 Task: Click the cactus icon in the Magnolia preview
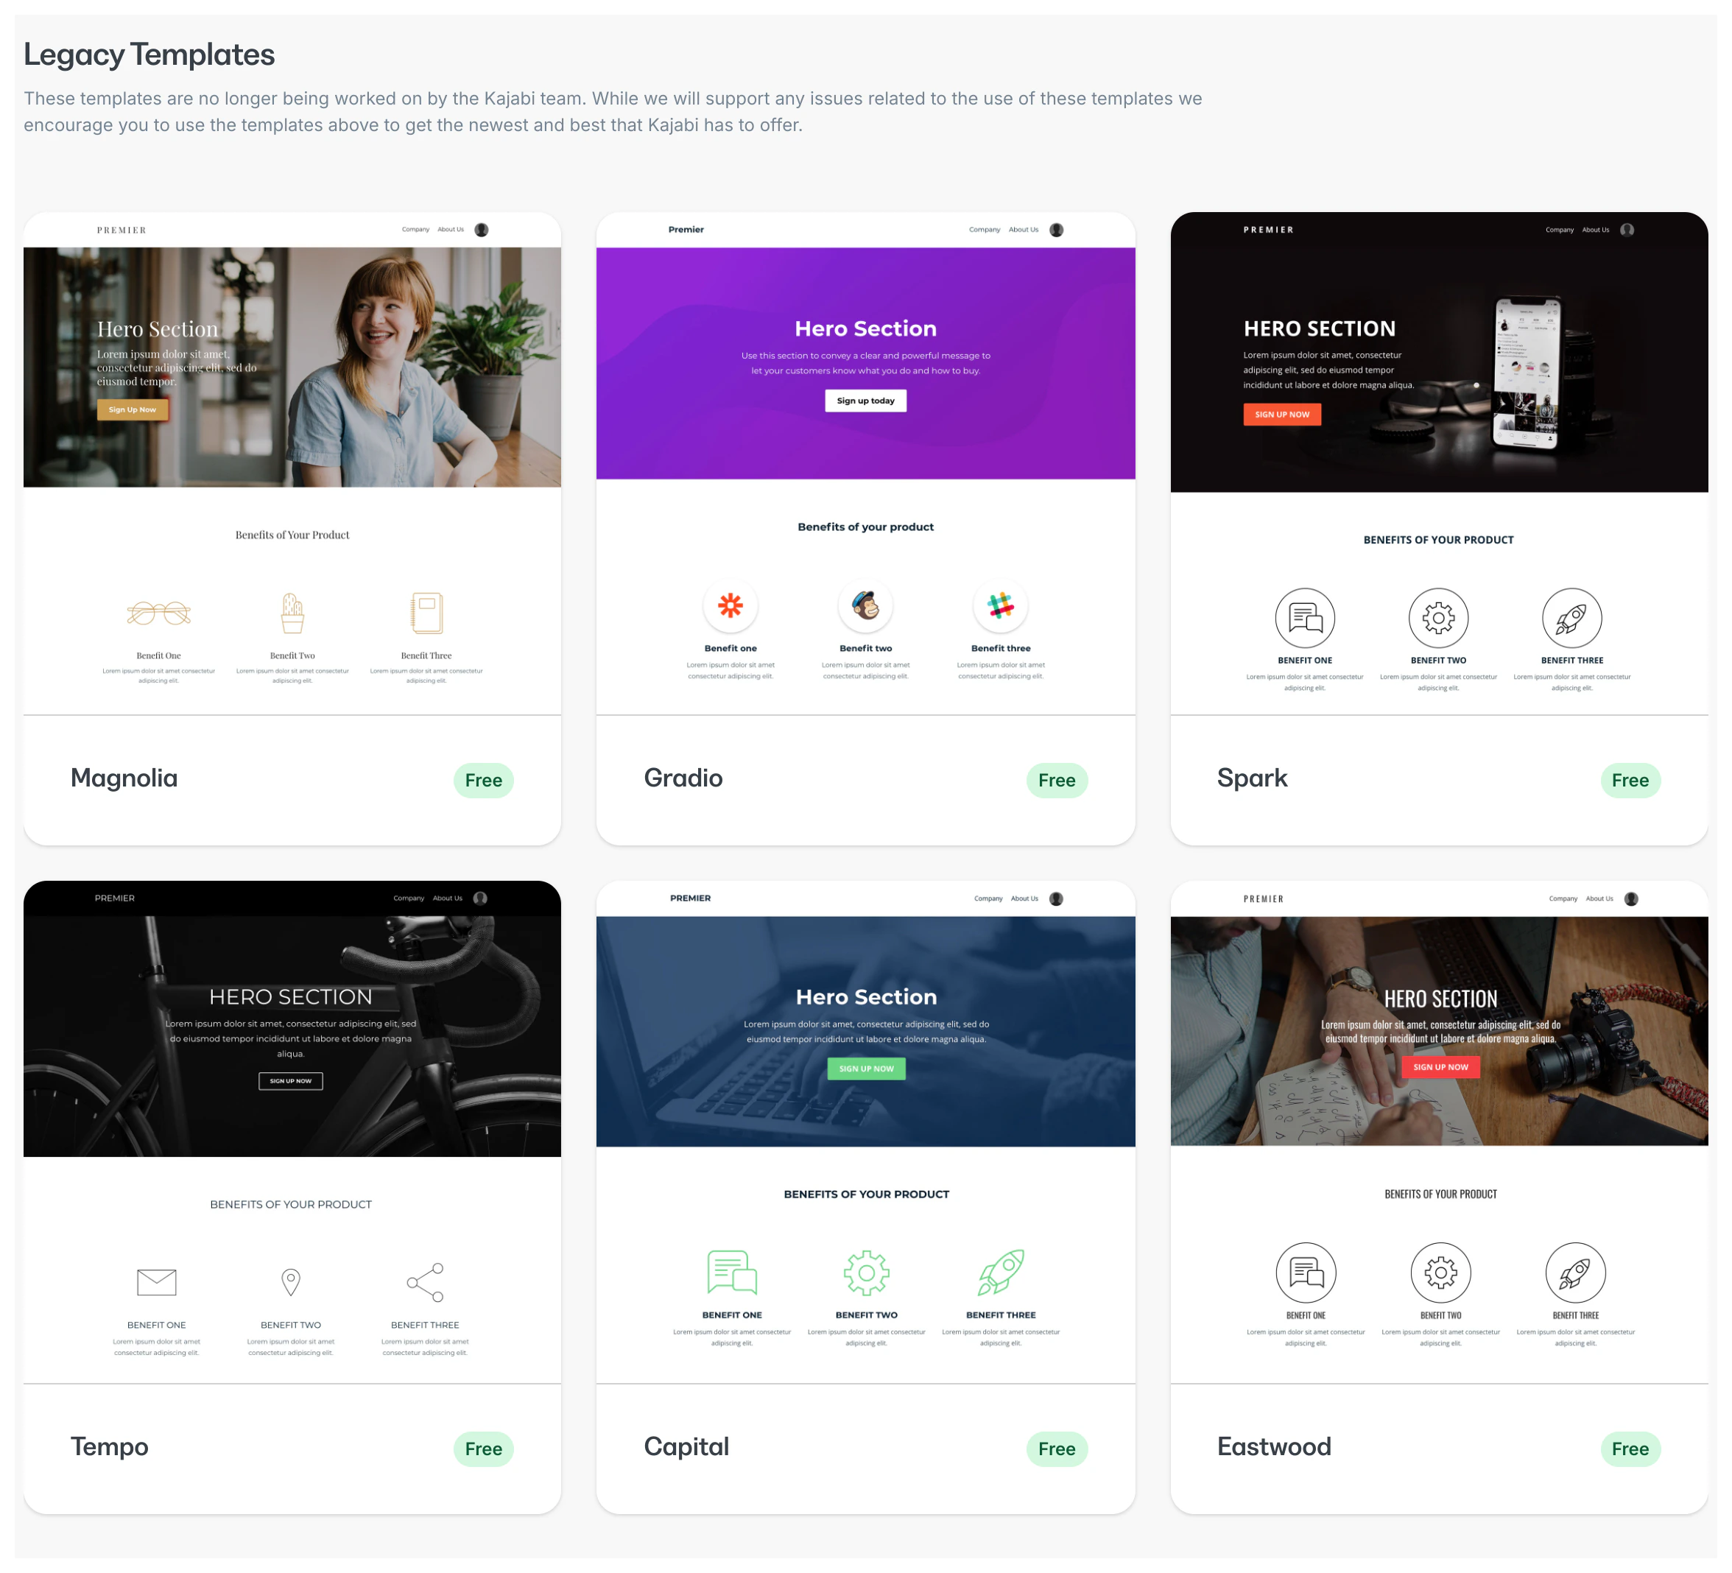pos(292,613)
